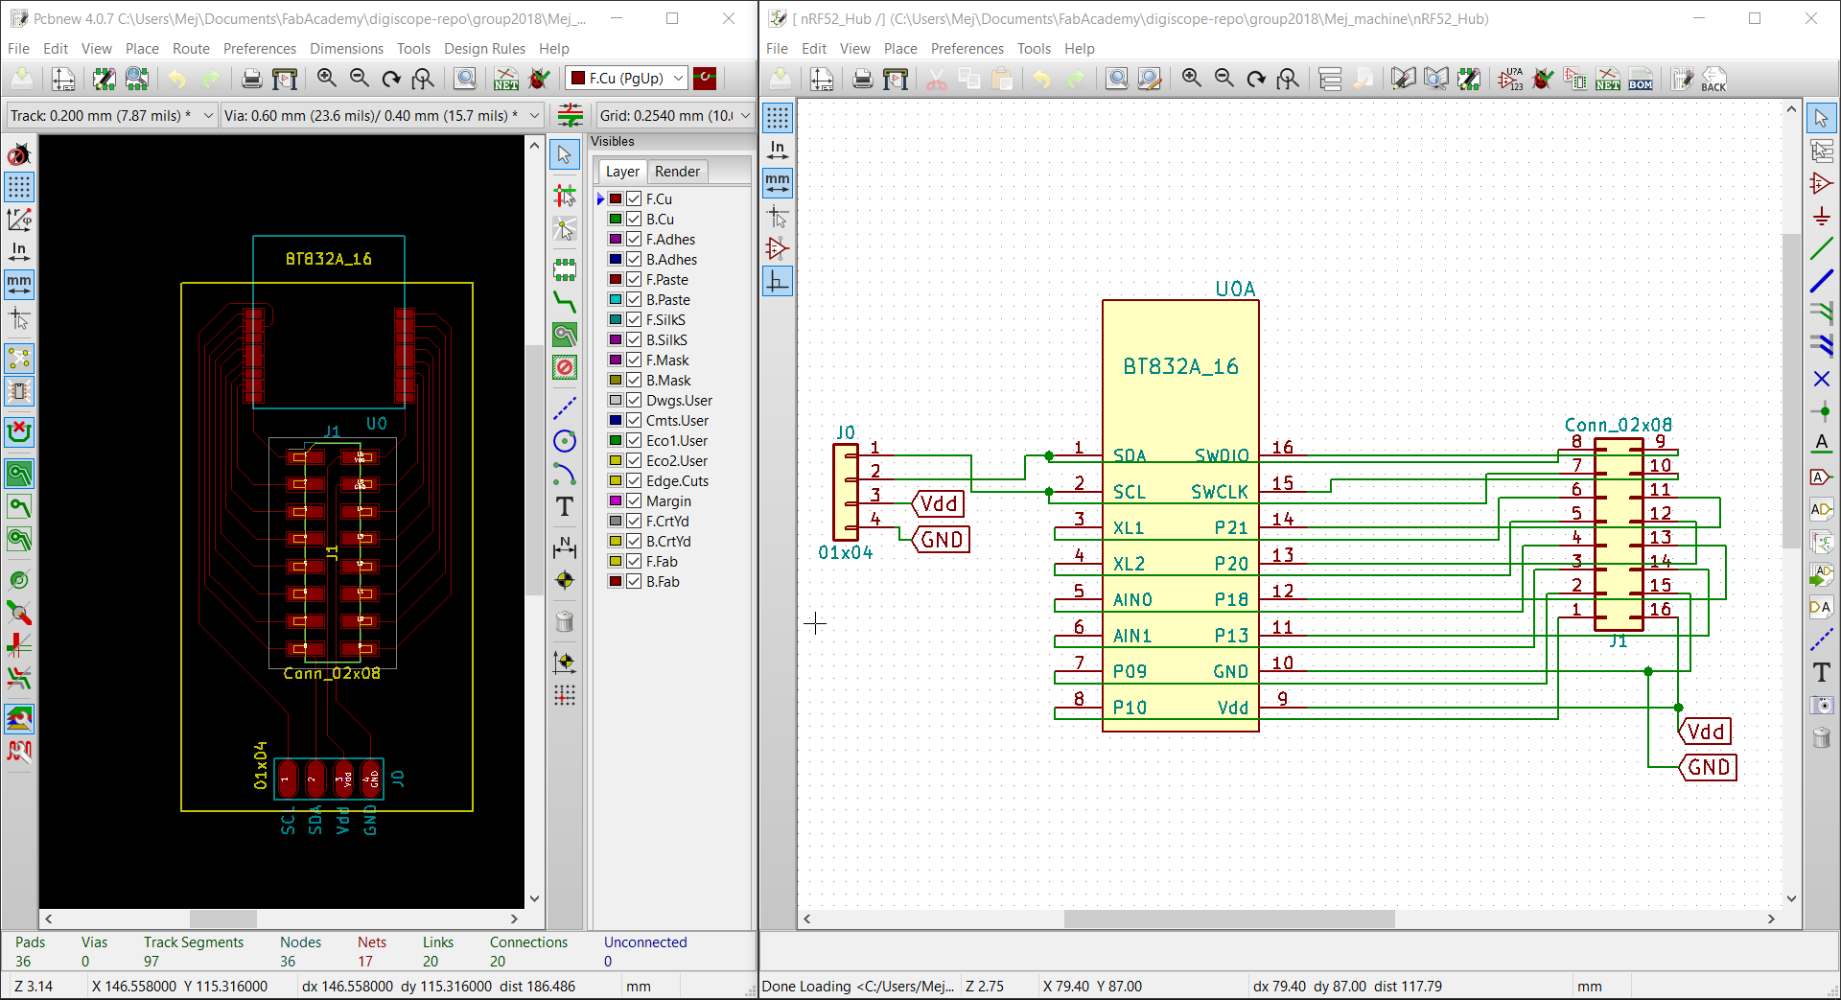1841x1000 pixels.
Task: Click the BT832A_16 component in schematic
Action: (x=1180, y=516)
